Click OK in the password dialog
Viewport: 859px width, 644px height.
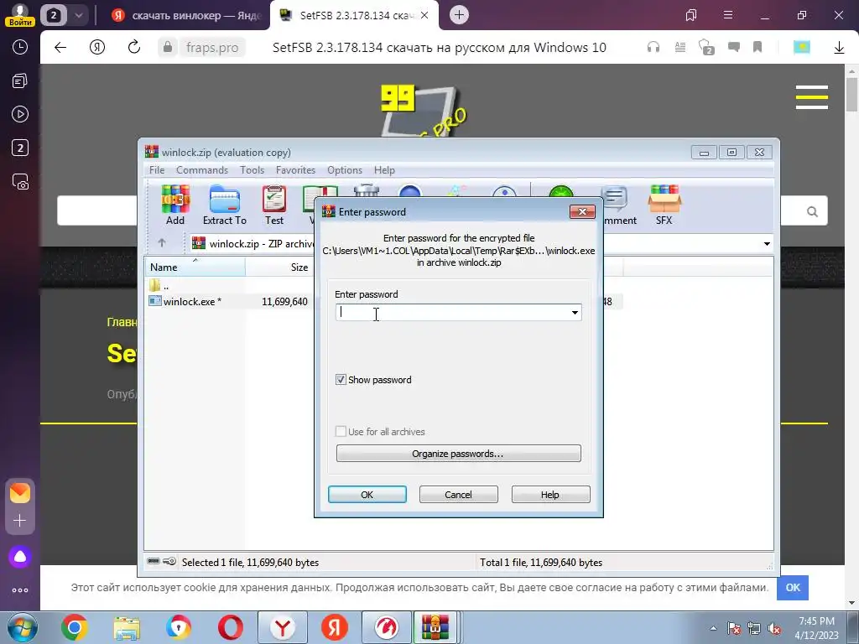367,495
